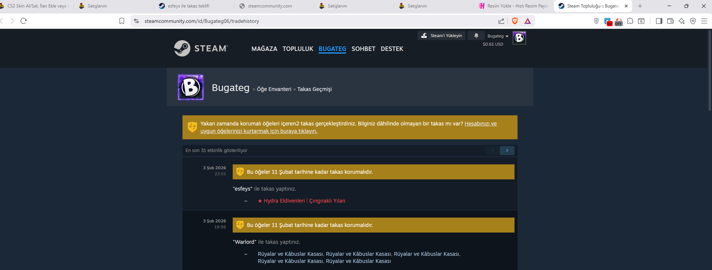712x270 pixels.
Task: Open the Brave Shields lion icon
Action: coord(515,21)
